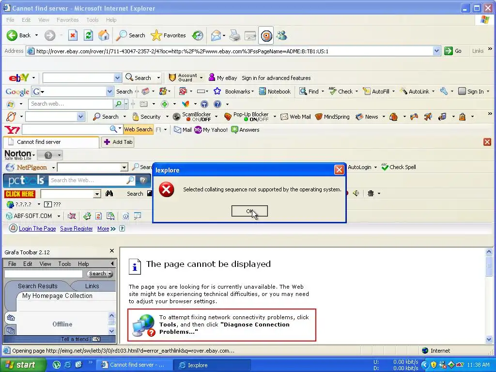This screenshot has width=496, height=372.
Task: Select the 'Cannot find server' tab
Action: (x=51, y=142)
